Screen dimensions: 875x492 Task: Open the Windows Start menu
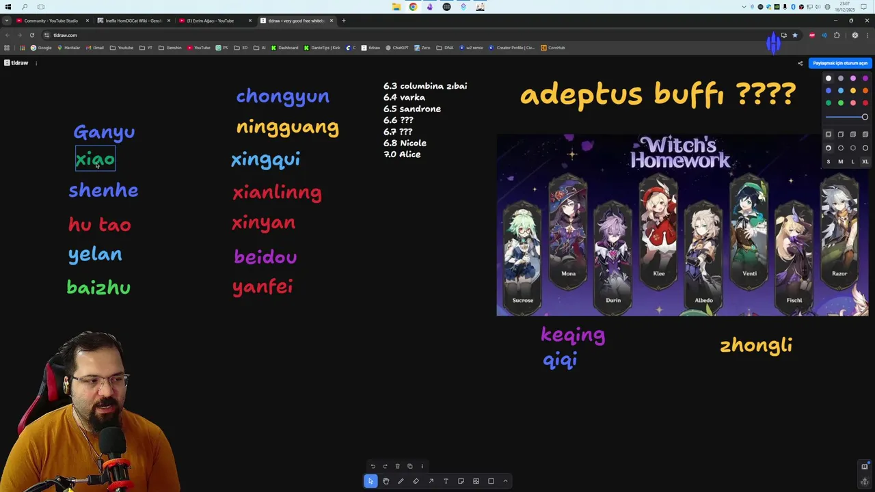tap(8, 7)
